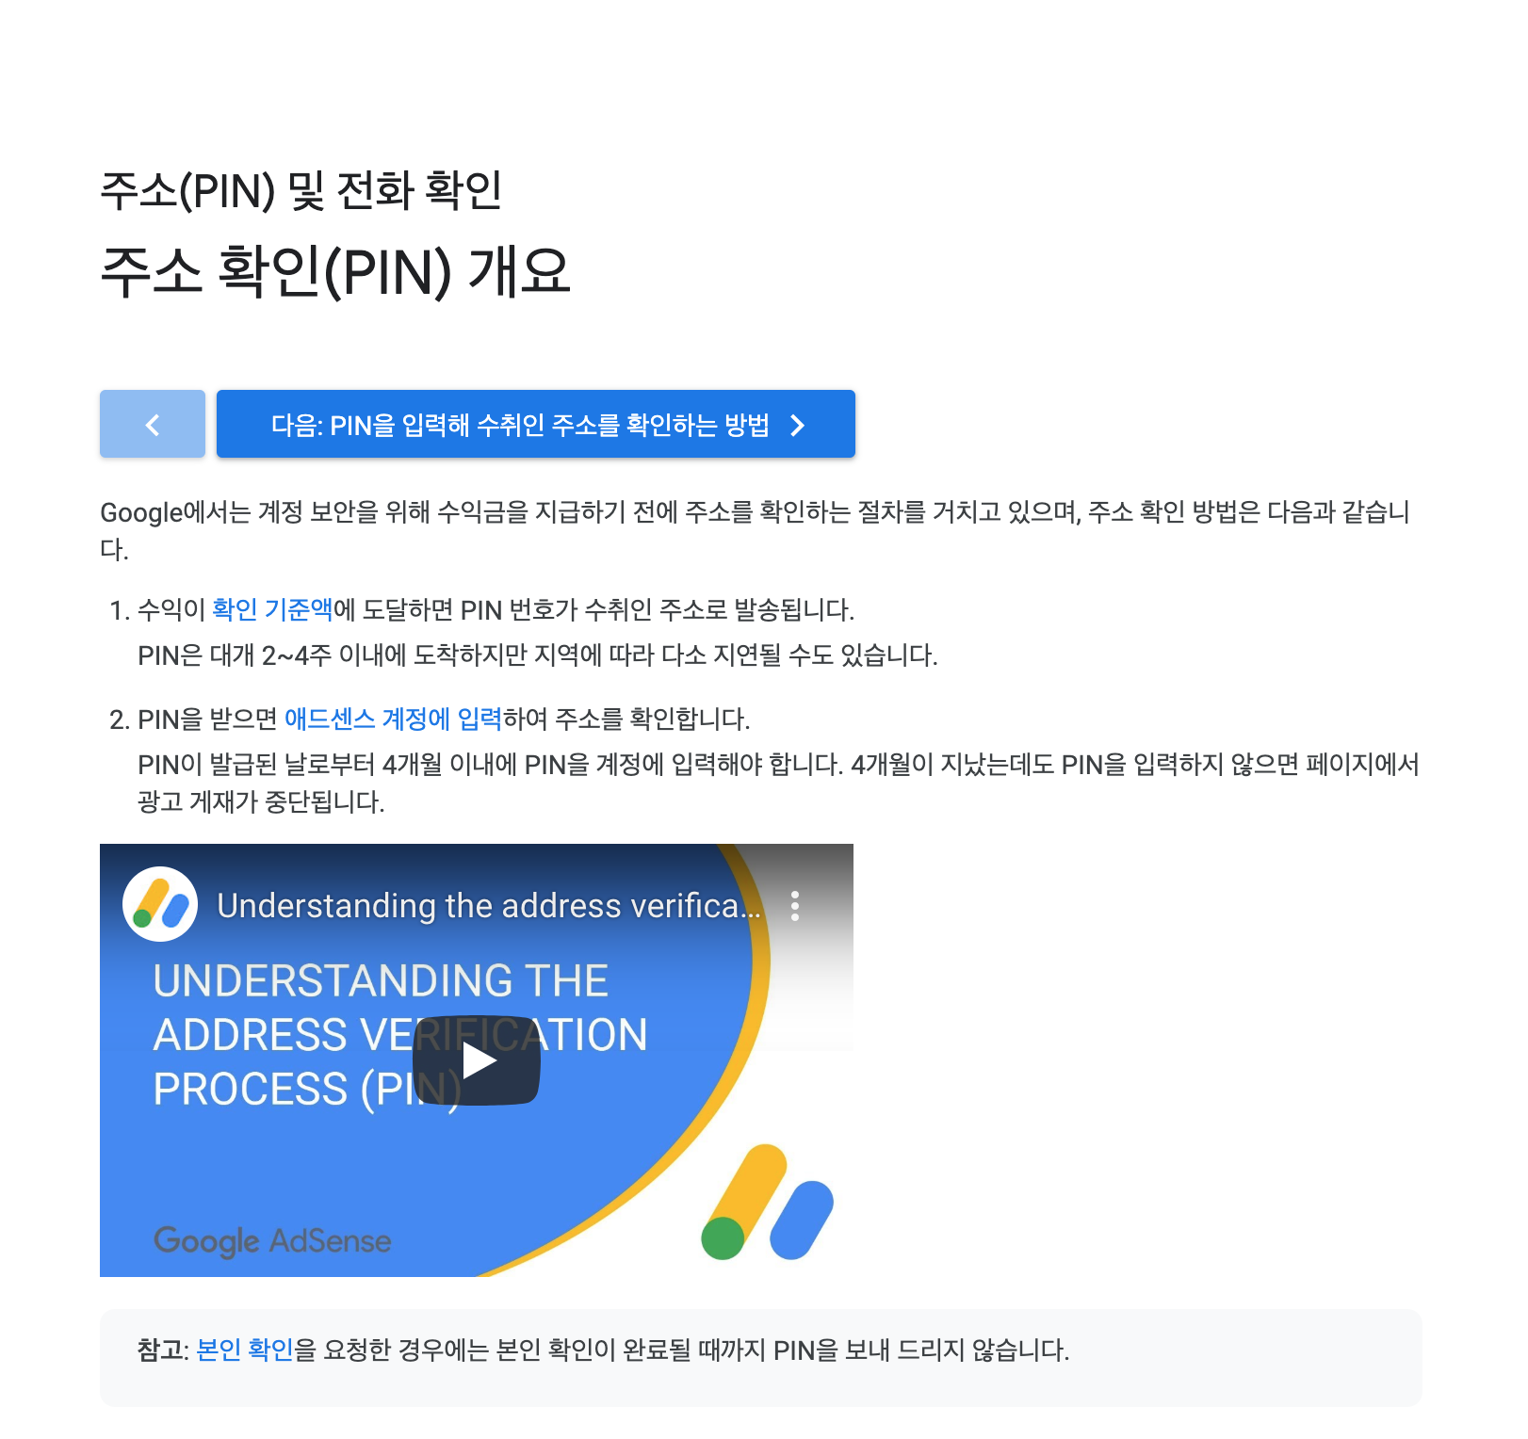Click the AdSense channel avatar on the video
Viewport: 1528px width, 1439px height.
(160, 904)
